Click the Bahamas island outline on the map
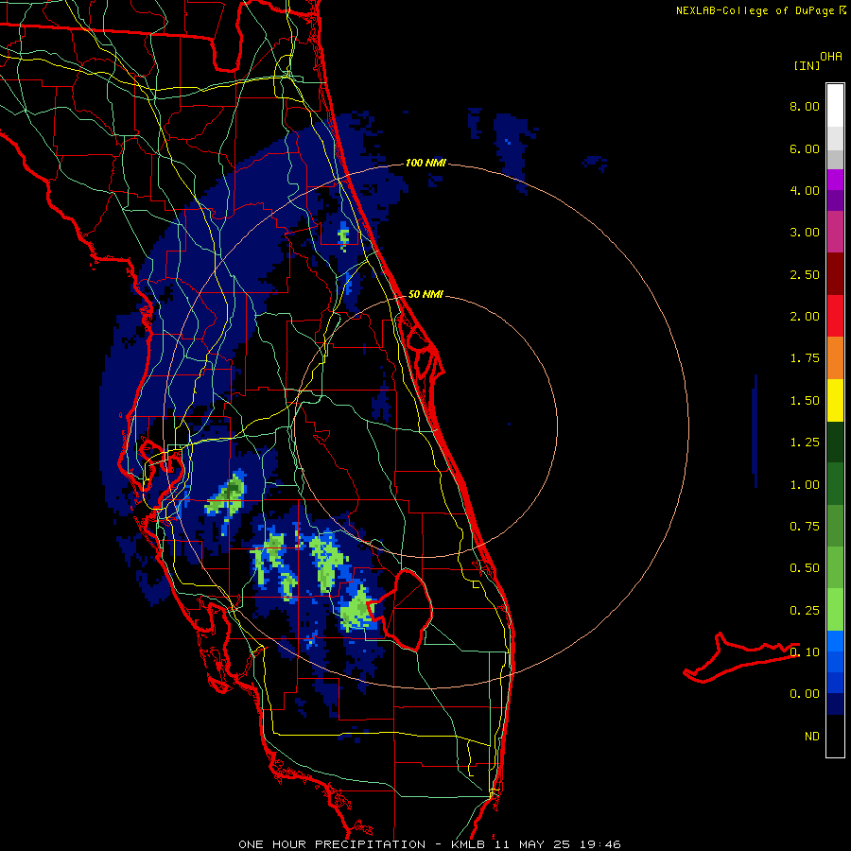The height and width of the screenshot is (851, 851). (740, 657)
